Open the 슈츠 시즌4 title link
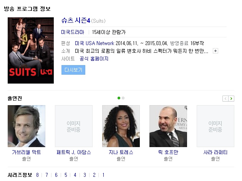The width and height of the screenshot is (242, 181). pos(76,20)
